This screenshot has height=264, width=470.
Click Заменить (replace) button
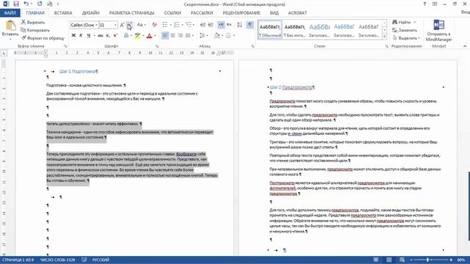(x=405, y=30)
